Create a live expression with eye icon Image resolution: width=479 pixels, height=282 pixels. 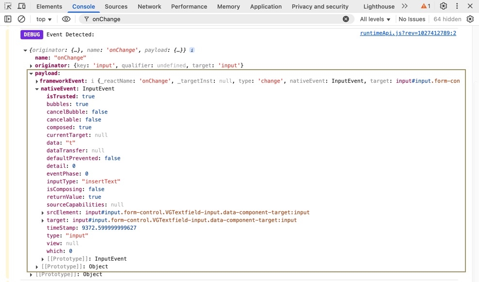click(66, 19)
